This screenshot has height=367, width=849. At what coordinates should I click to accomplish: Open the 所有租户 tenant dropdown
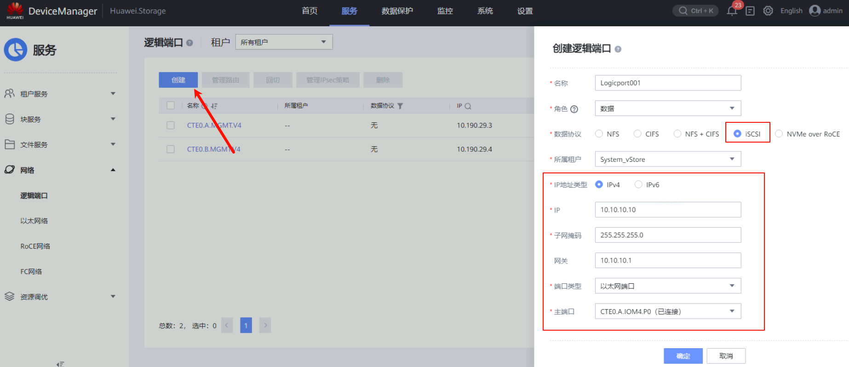tap(284, 42)
